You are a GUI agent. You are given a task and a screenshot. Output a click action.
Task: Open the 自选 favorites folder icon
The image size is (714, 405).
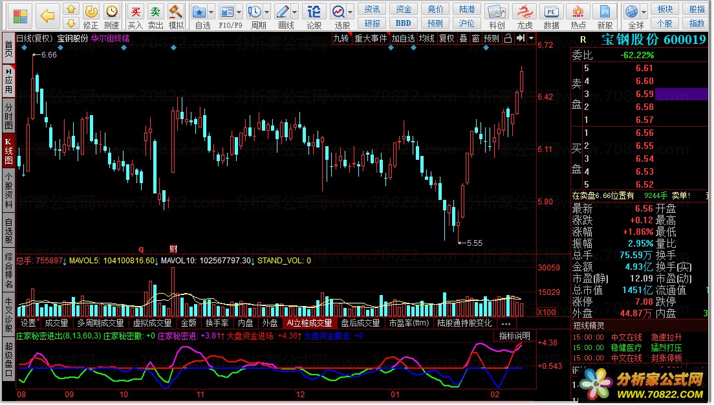pyautogui.click(x=199, y=12)
